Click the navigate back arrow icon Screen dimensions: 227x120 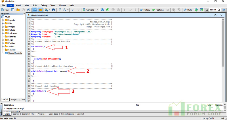click(73, 10)
